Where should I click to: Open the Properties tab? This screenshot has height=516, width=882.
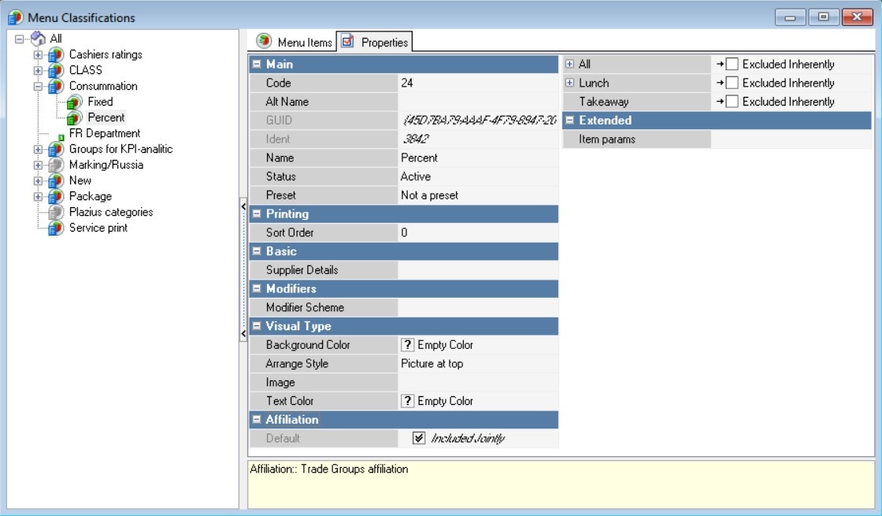[375, 43]
